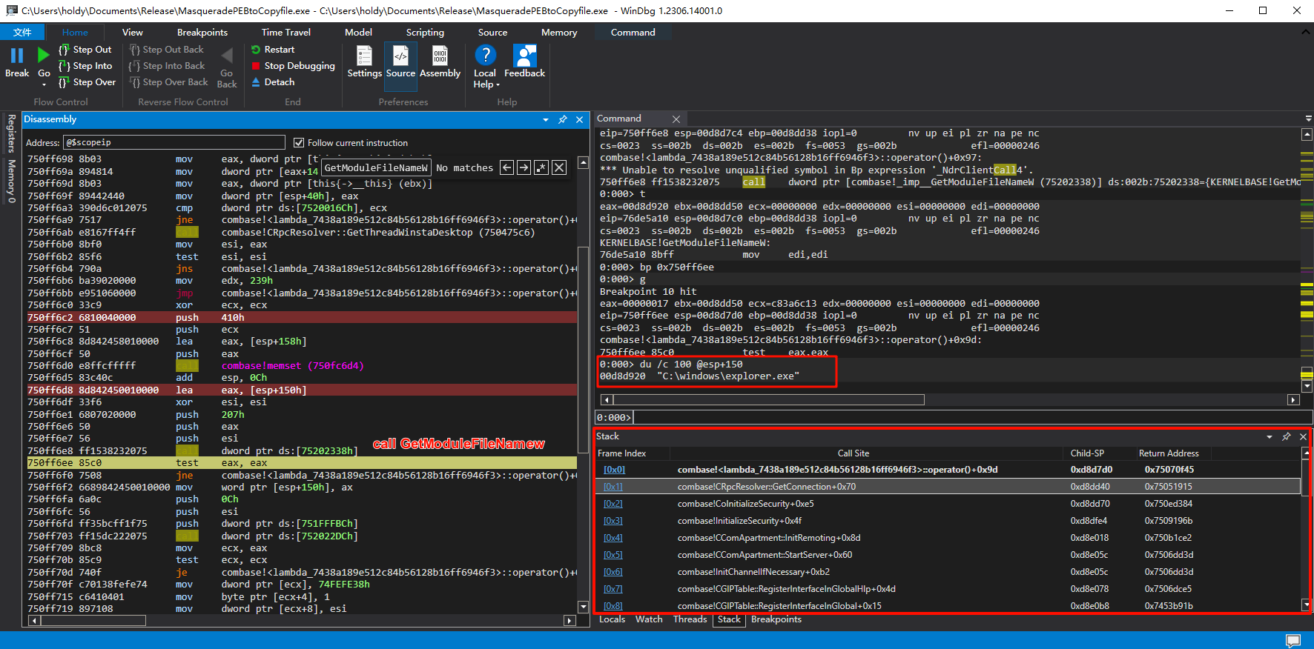Image resolution: width=1314 pixels, height=649 pixels.
Task: Open Local Help question icon
Action: tap(485, 56)
